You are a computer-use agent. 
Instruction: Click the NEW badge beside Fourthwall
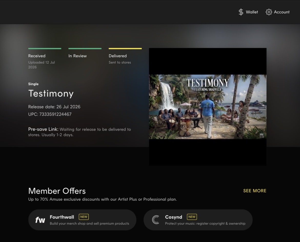pos(84,217)
